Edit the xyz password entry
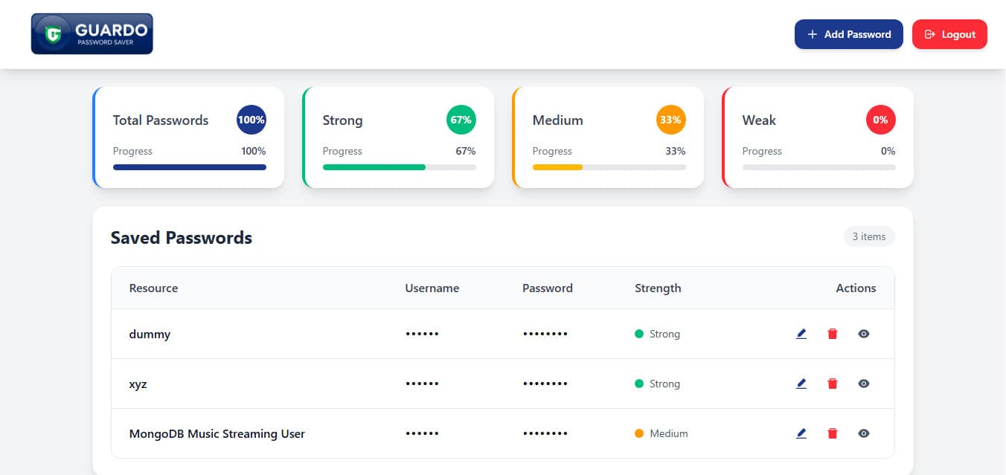This screenshot has height=475, width=1006. (801, 384)
